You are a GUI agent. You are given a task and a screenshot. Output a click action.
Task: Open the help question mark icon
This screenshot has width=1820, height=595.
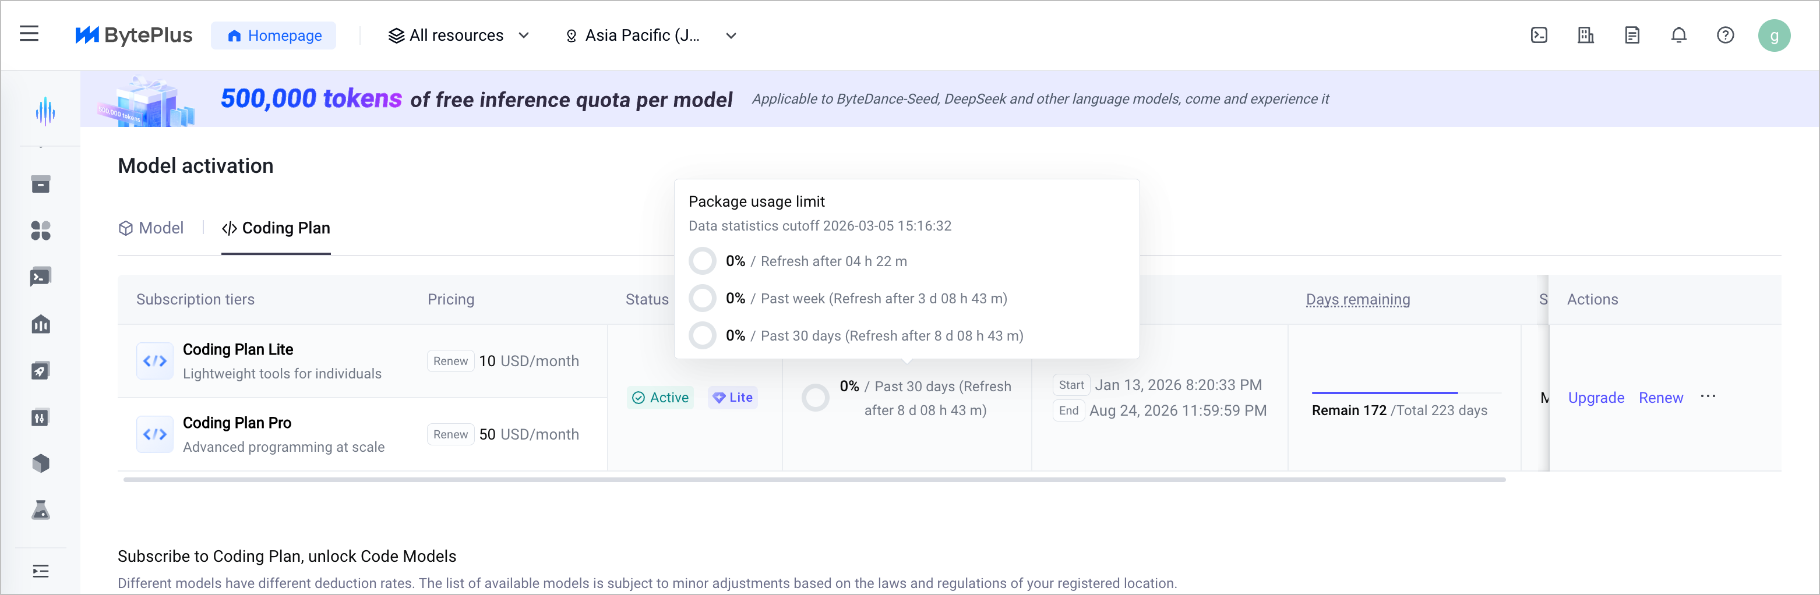[1724, 36]
